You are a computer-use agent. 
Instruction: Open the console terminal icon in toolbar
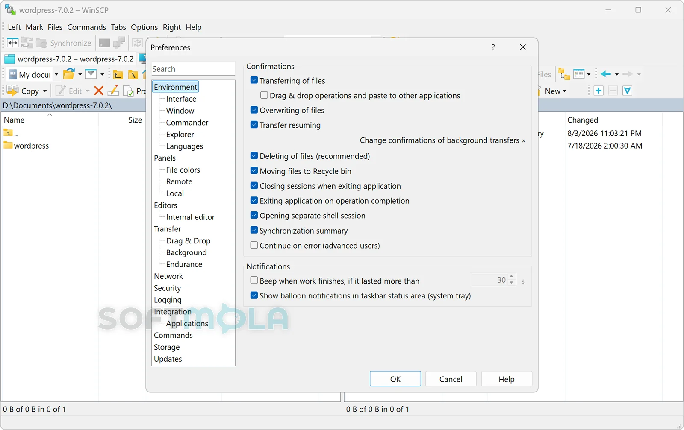click(104, 43)
